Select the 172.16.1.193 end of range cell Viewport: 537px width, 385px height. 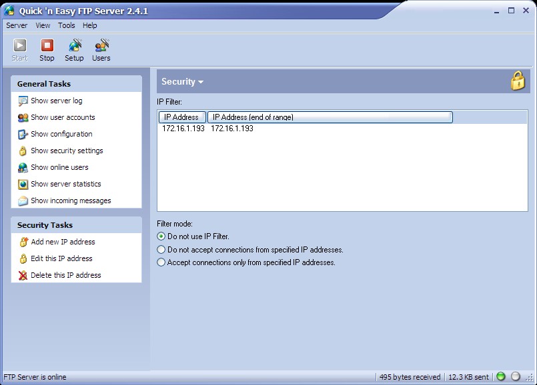tap(232, 129)
